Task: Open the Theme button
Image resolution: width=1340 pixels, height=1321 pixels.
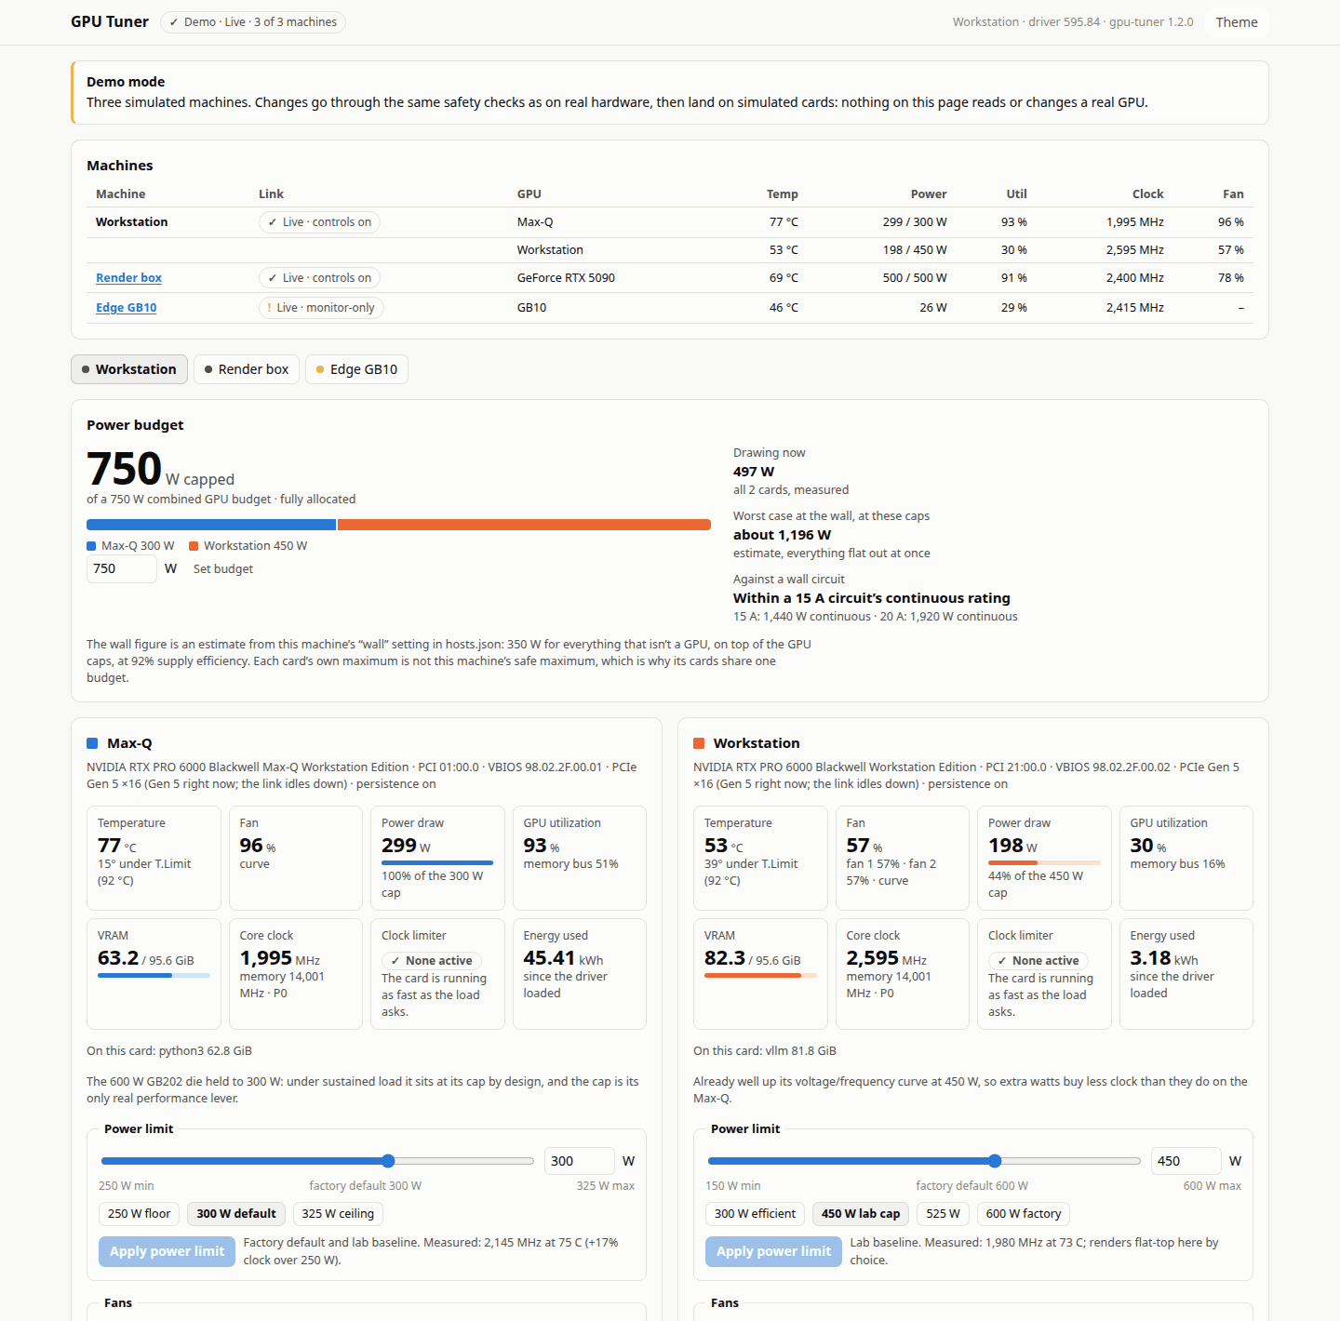Action: pos(1236,22)
